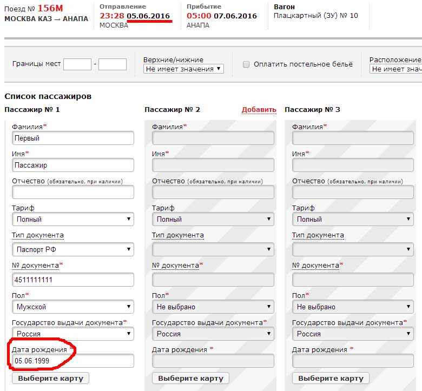Click passenger 1 '№ документа' field
This screenshot has height=391, width=422.
tap(73, 280)
